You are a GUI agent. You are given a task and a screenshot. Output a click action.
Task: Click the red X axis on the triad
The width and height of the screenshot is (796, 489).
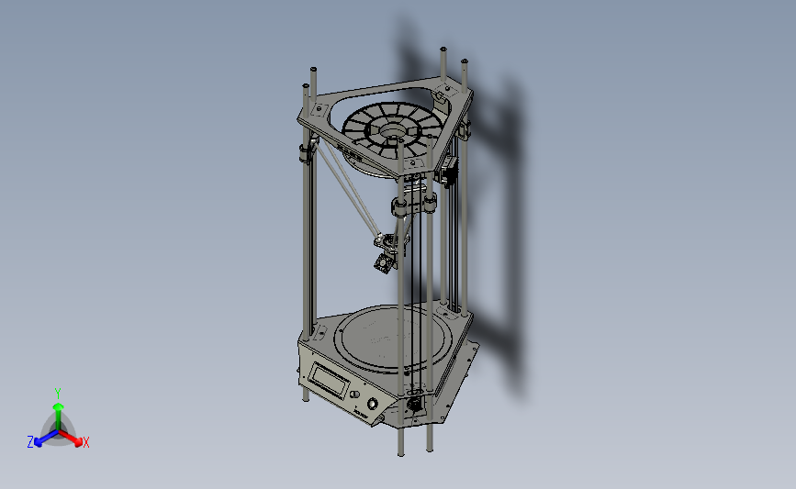click(x=72, y=439)
